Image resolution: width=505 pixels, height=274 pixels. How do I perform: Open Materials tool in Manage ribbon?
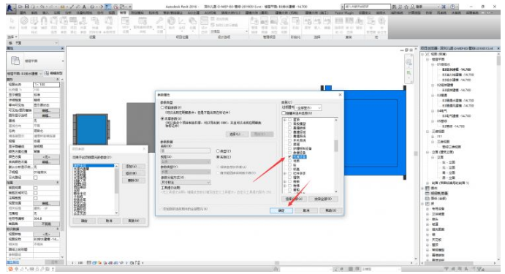point(24,23)
